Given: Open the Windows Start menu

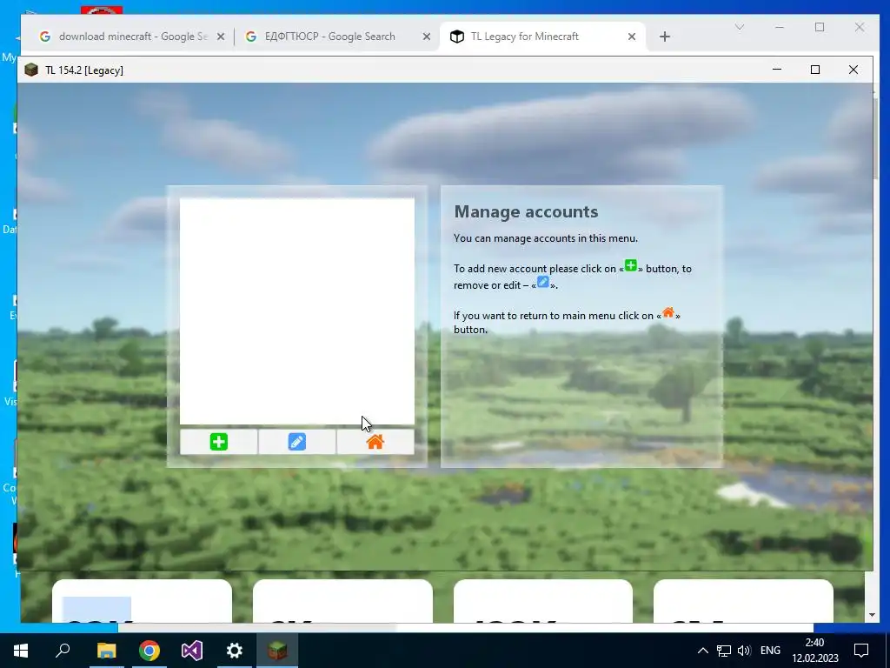Looking at the screenshot, I should 21,651.
